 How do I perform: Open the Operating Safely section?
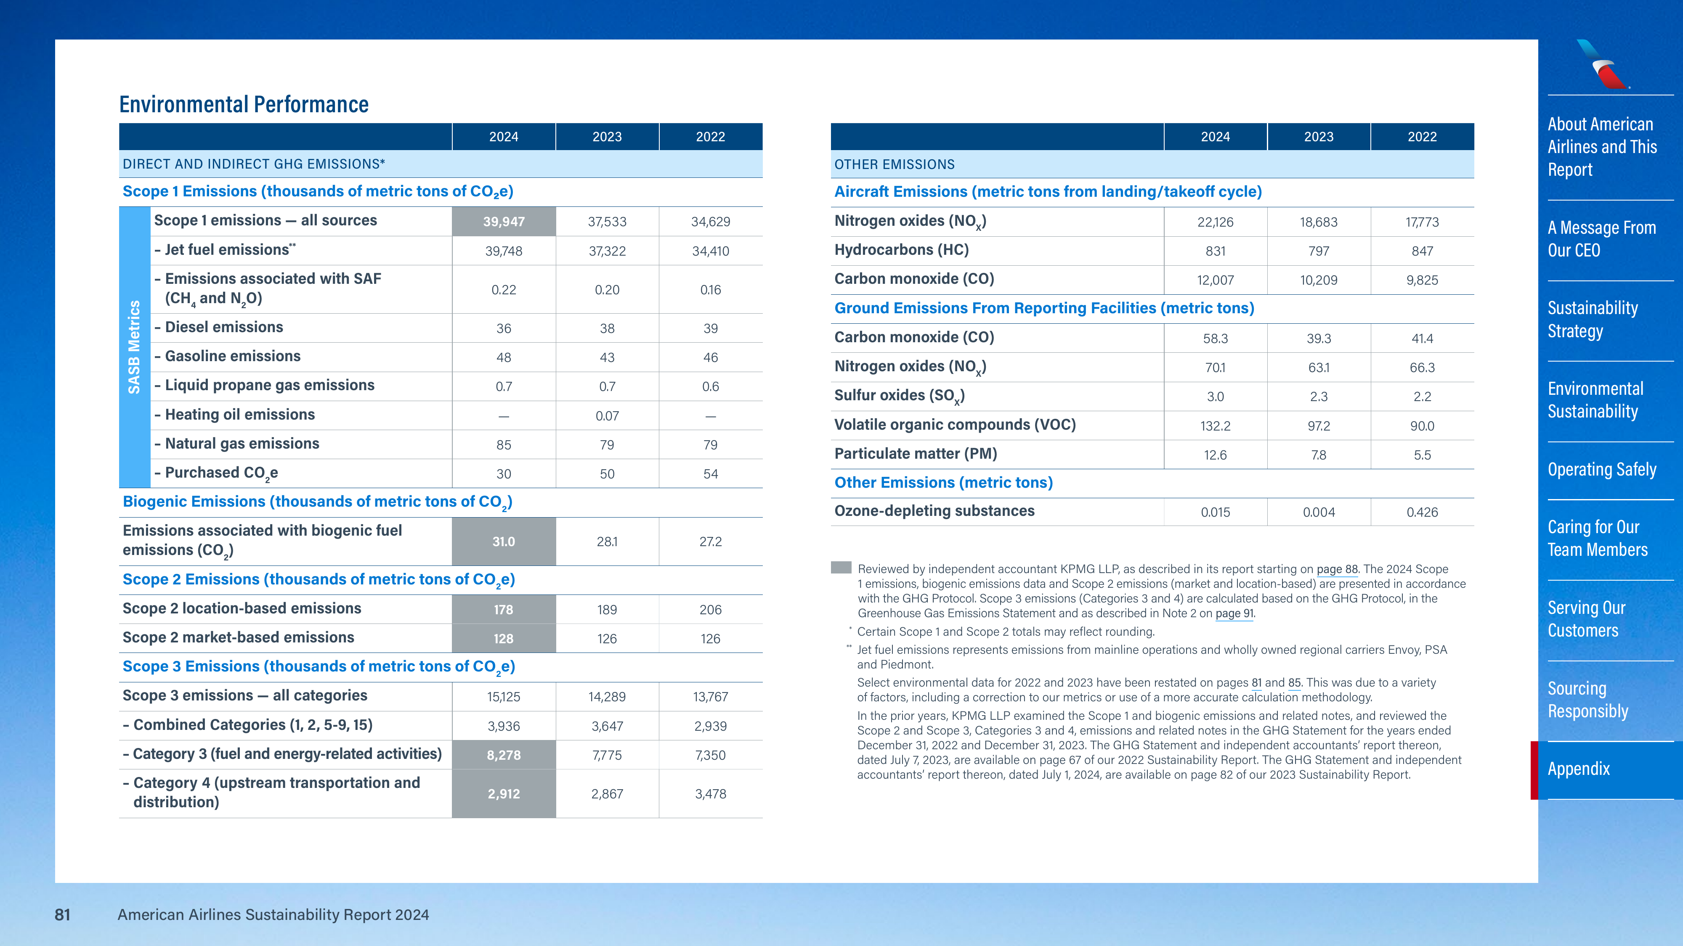[1601, 469]
